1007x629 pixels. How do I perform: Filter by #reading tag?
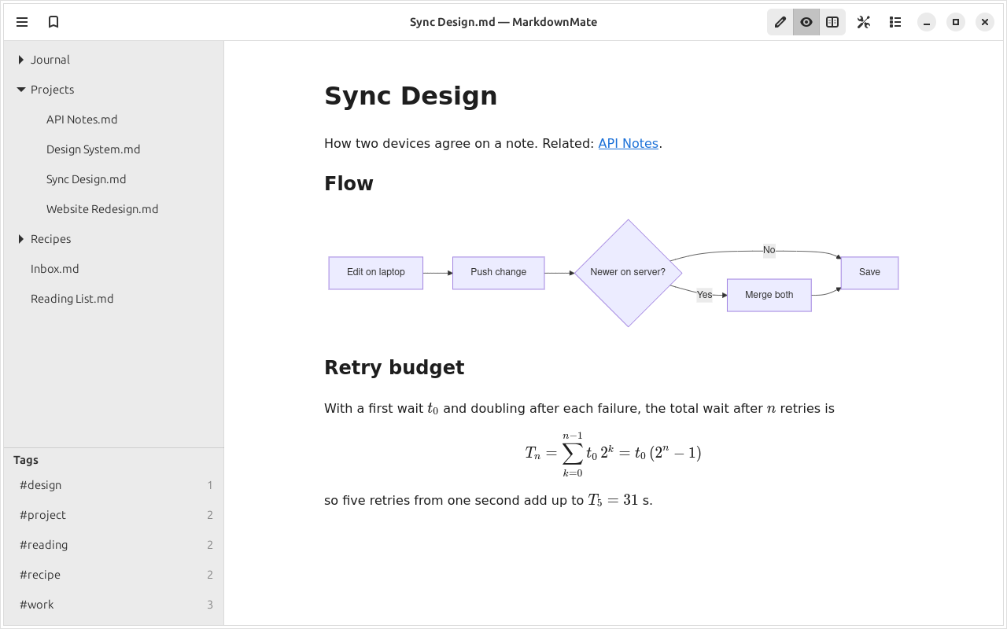114,545
